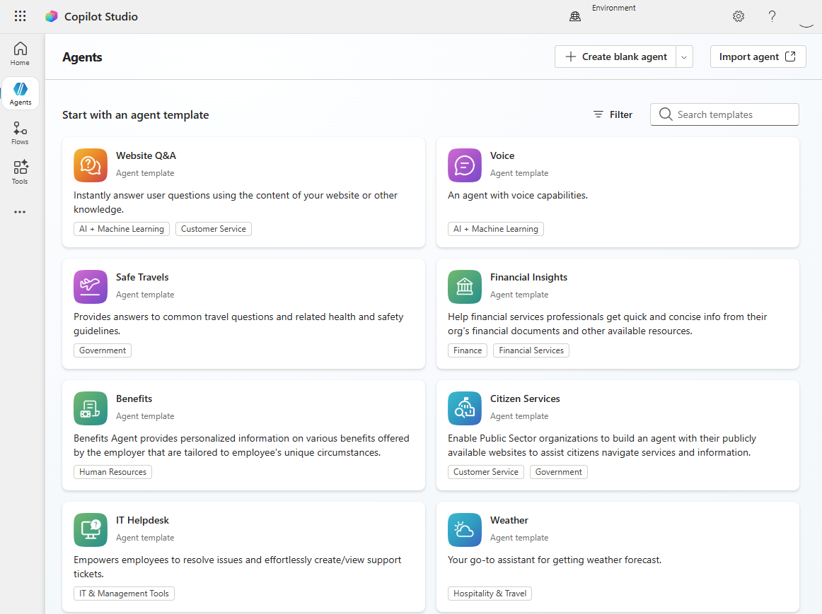Open the Financial Insights template title
Image resolution: width=822 pixels, height=614 pixels.
(x=529, y=277)
